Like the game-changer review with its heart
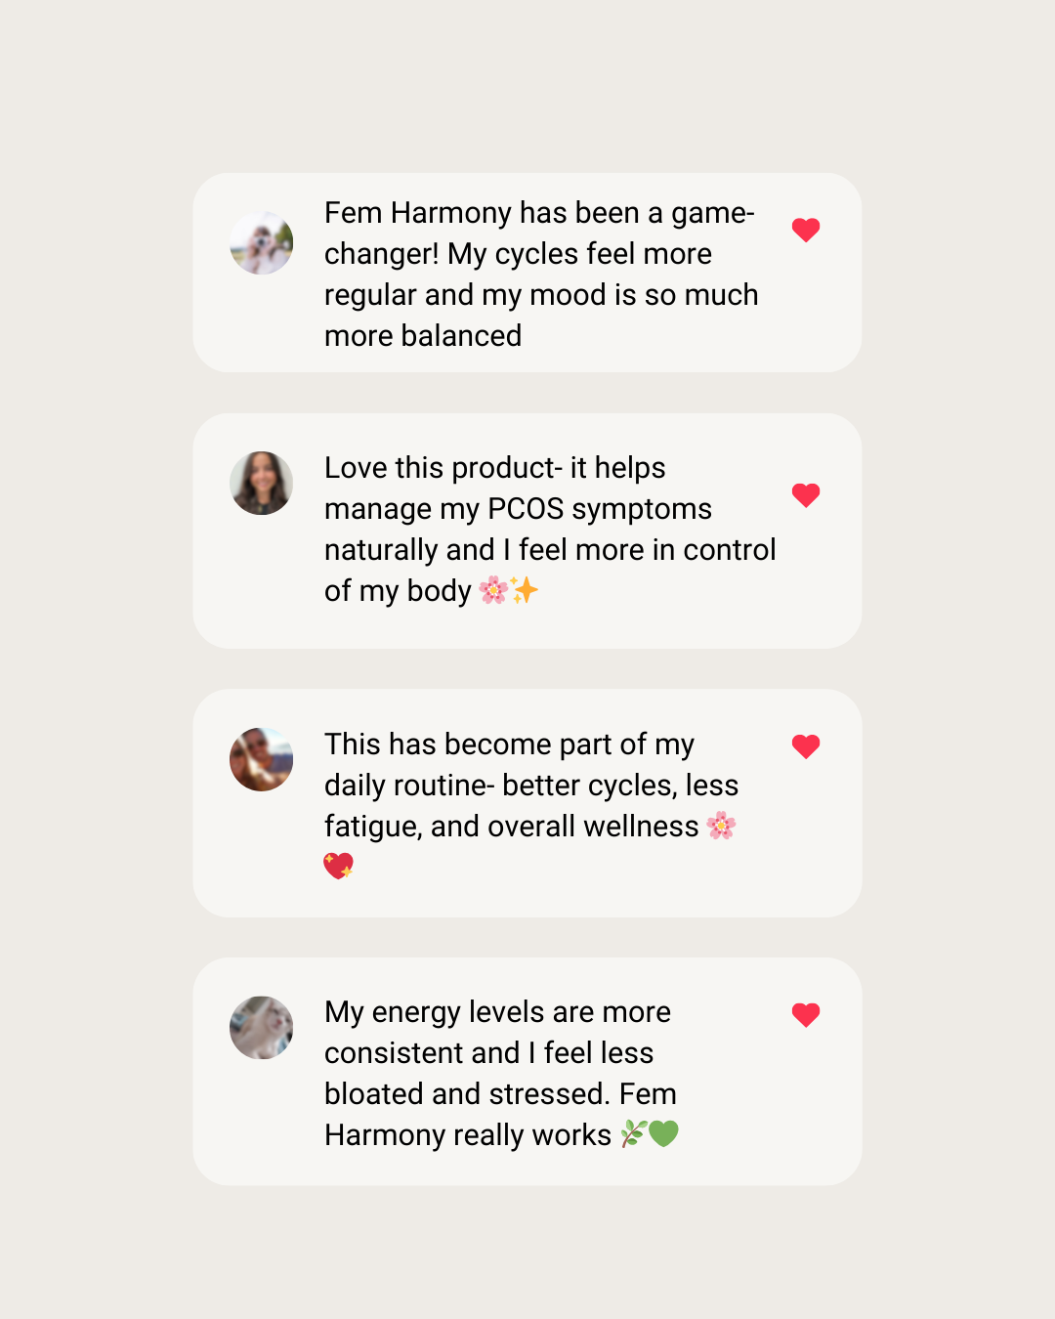1055x1319 pixels. coord(806,230)
